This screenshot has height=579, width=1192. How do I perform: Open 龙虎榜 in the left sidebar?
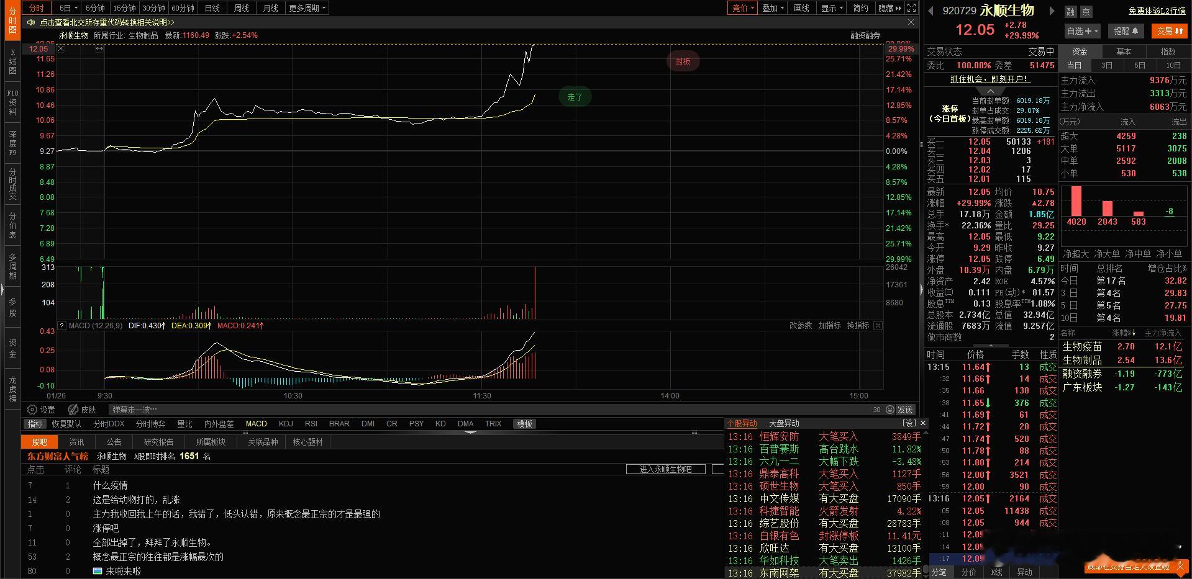coord(12,389)
